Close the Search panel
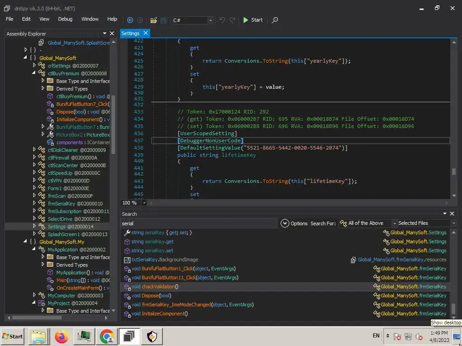This screenshot has width=462, height=346. 452,214
